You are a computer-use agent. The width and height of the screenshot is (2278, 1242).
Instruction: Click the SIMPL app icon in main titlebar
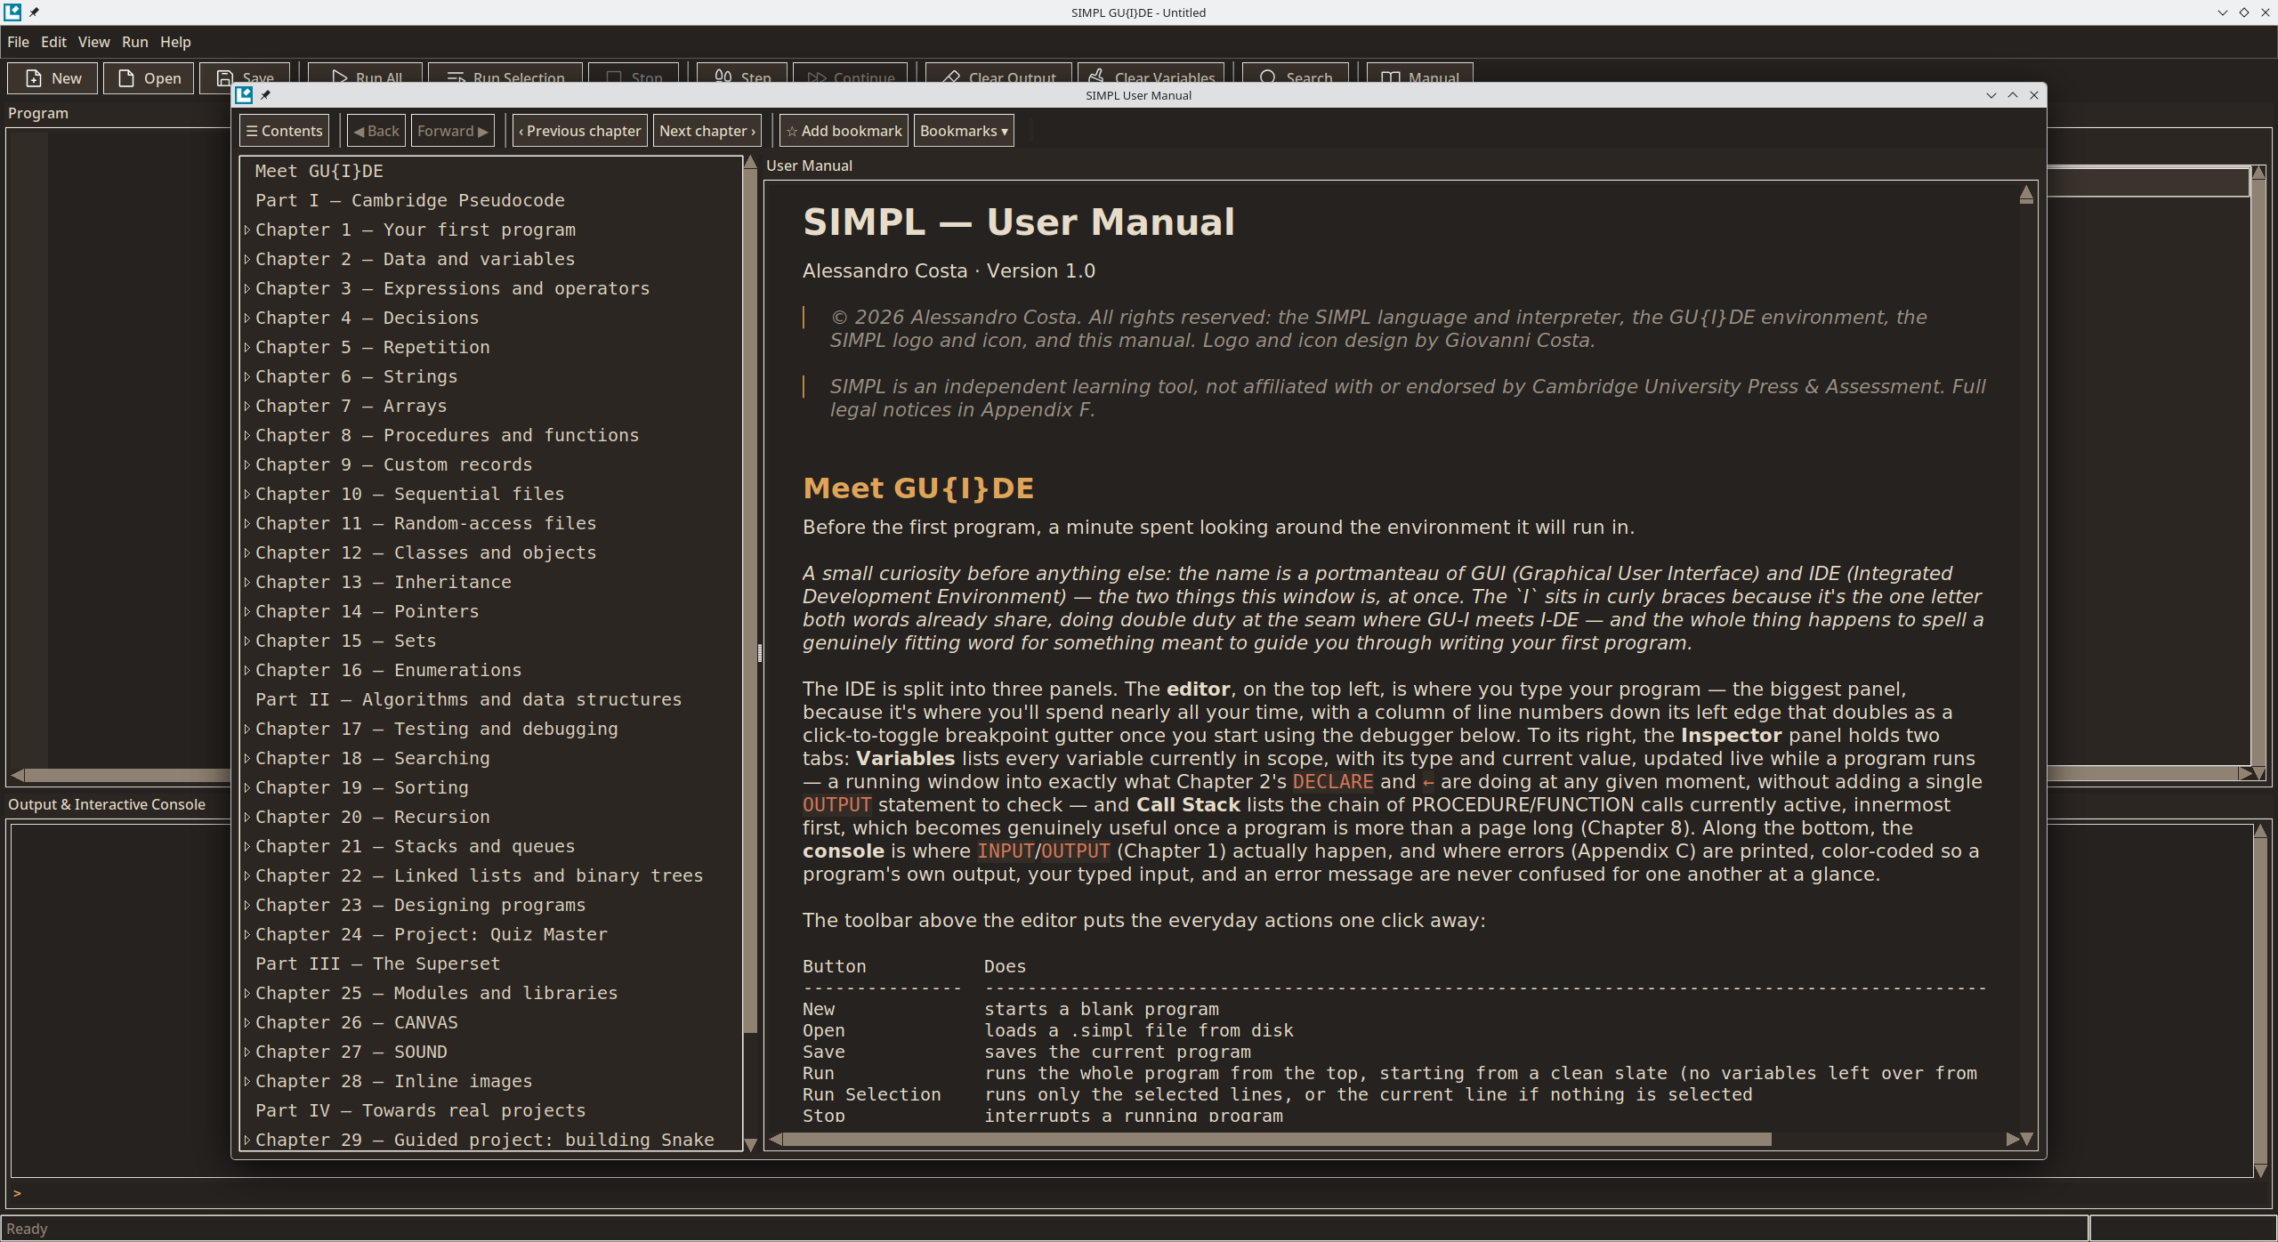(x=12, y=12)
